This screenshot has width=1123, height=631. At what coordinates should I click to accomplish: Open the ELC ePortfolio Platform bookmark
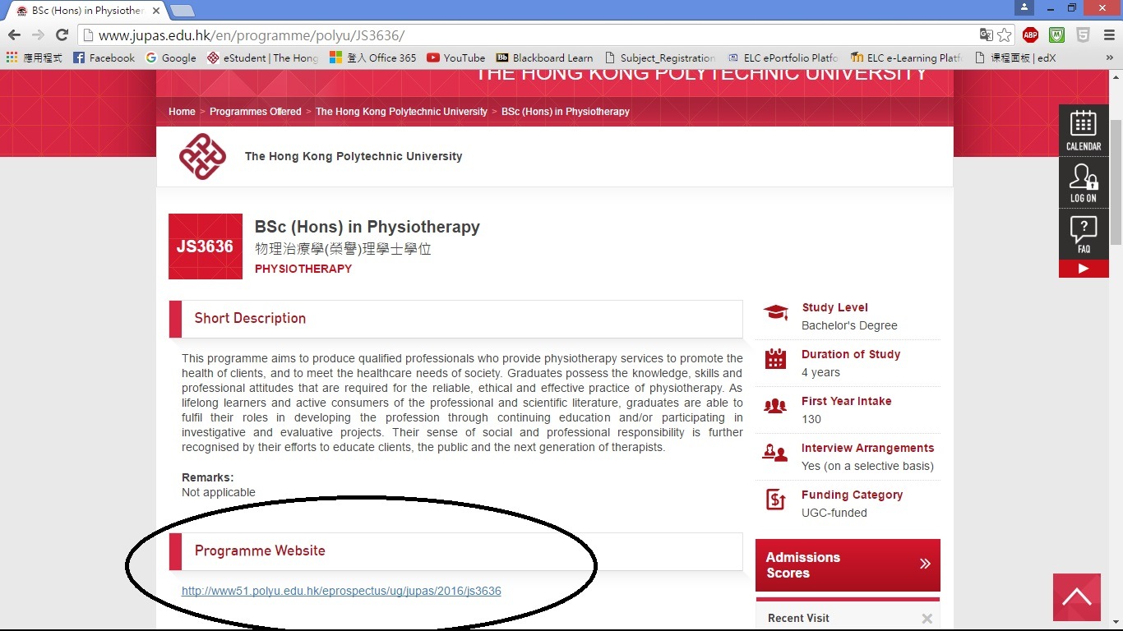coord(782,58)
